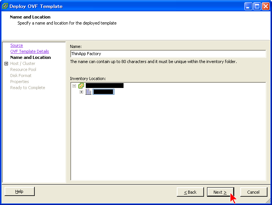Maximize the Deploy OVF Template window
The width and height of the screenshot is (272, 205).
pyautogui.click(x=257, y=6)
